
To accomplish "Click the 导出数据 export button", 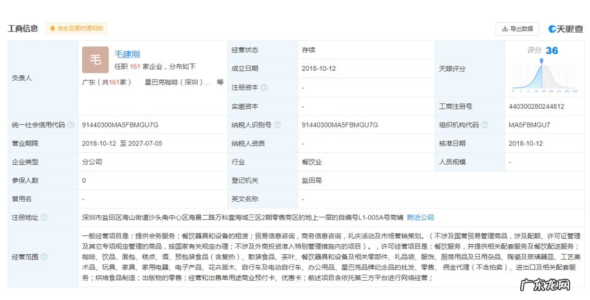I will pyautogui.click(x=516, y=29).
